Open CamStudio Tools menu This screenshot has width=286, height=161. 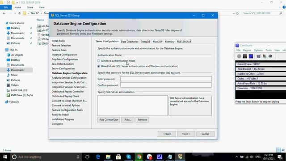(269, 50)
